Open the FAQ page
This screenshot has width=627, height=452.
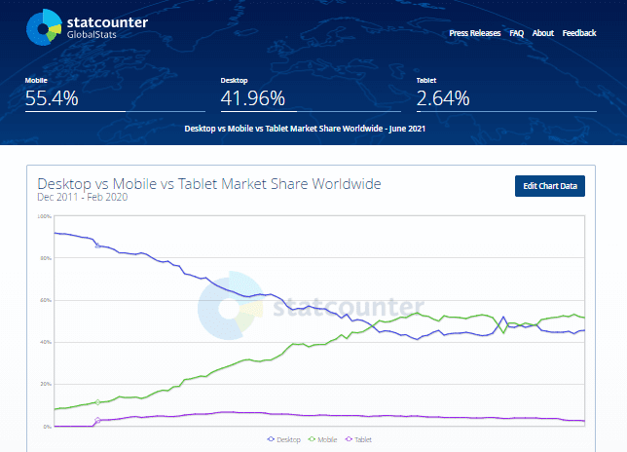click(516, 33)
